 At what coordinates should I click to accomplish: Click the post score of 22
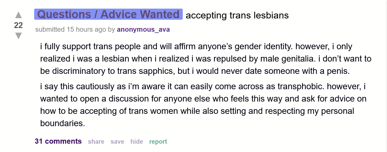[x=18, y=26]
